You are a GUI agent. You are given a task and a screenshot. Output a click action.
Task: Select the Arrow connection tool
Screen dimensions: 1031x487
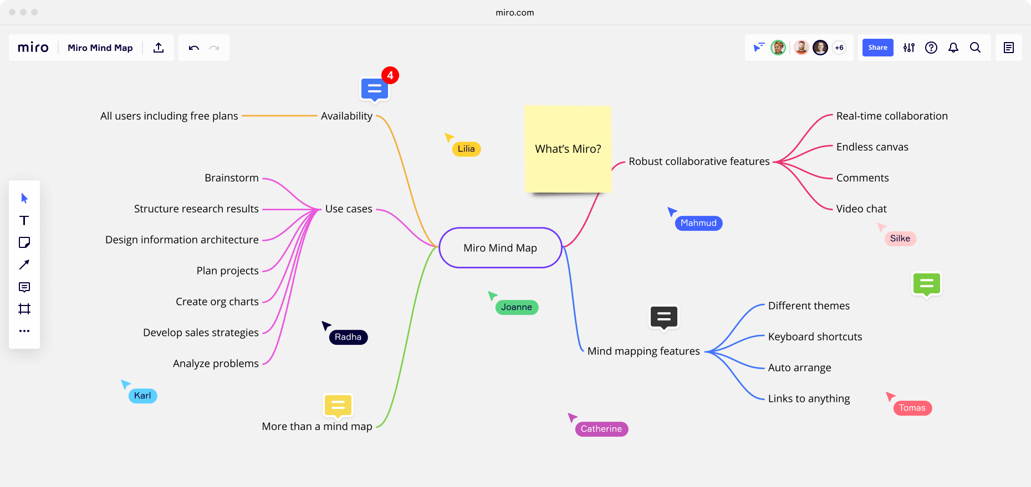pos(24,265)
